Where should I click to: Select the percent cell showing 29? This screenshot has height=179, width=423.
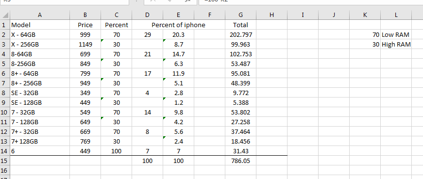[x=147, y=35]
